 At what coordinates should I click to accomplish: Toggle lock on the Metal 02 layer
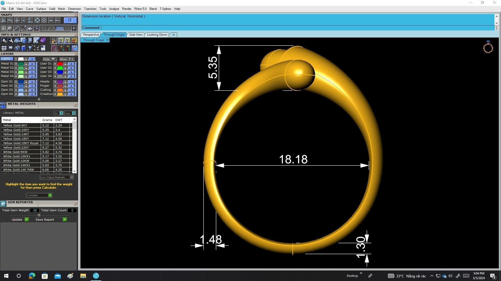(x=26, y=68)
